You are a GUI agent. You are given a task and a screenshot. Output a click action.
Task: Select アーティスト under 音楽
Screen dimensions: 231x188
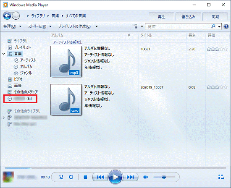tap(28, 60)
